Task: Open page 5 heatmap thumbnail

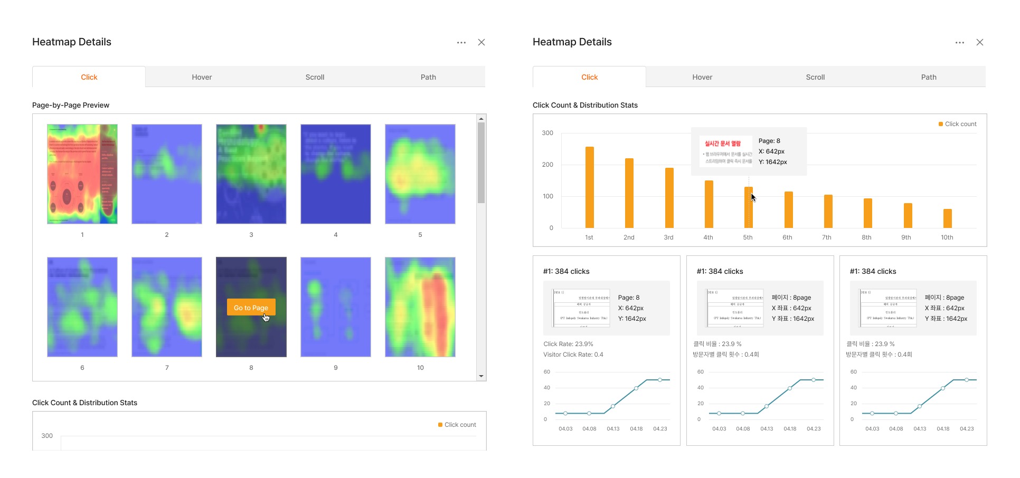Action: click(420, 174)
